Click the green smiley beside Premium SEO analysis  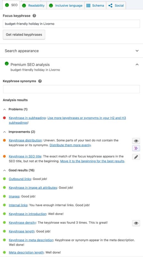coord(6,64)
